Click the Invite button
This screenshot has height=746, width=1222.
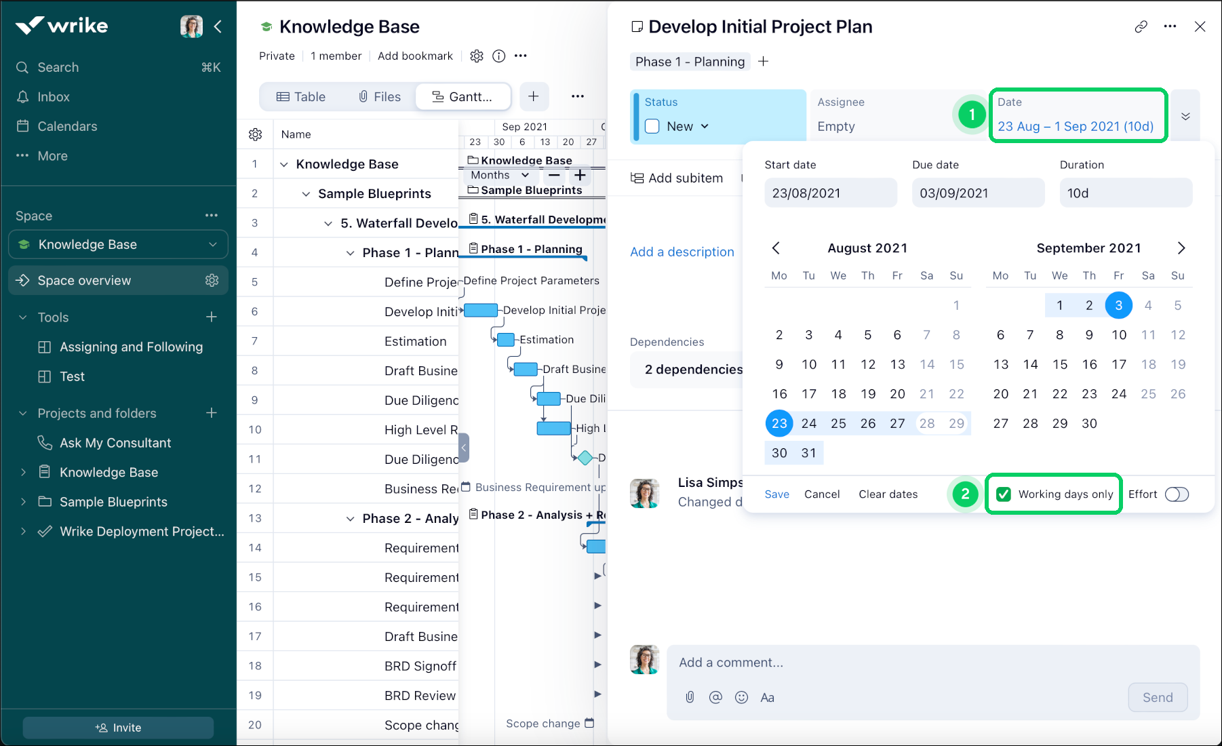pos(118,728)
